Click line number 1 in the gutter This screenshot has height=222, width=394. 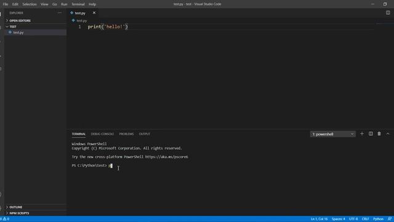point(79,27)
